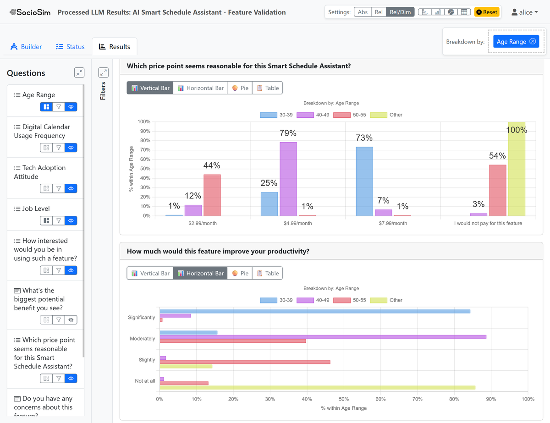This screenshot has width=550, height=423.
Task: Toggle visibility of 'Which price point' question
Action: [71, 379]
